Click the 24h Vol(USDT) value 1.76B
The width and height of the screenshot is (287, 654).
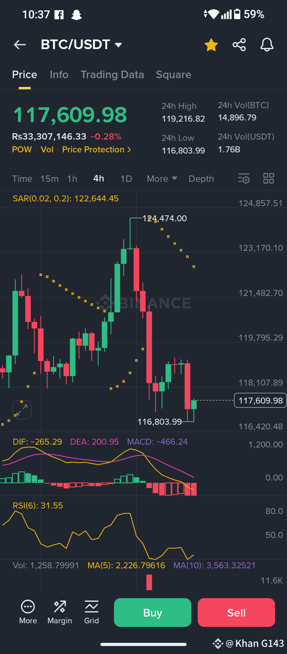[x=229, y=150]
